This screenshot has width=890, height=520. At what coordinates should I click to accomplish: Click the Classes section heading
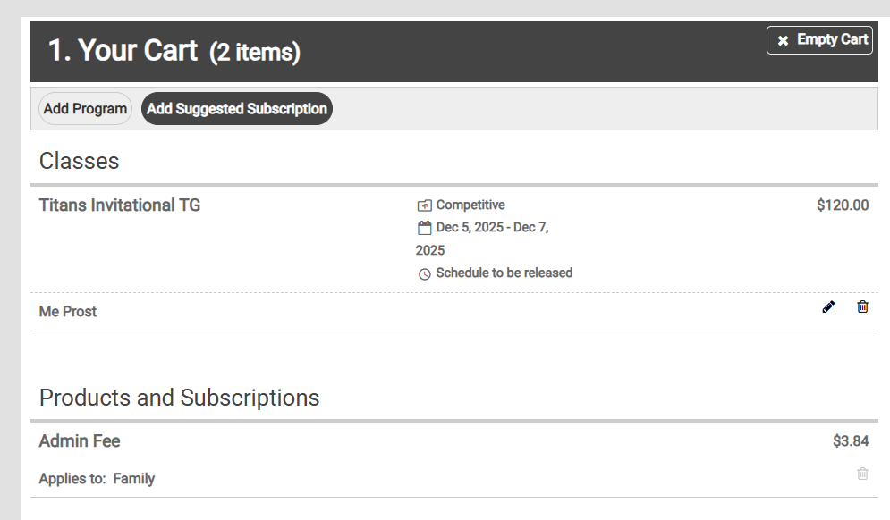click(x=79, y=161)
